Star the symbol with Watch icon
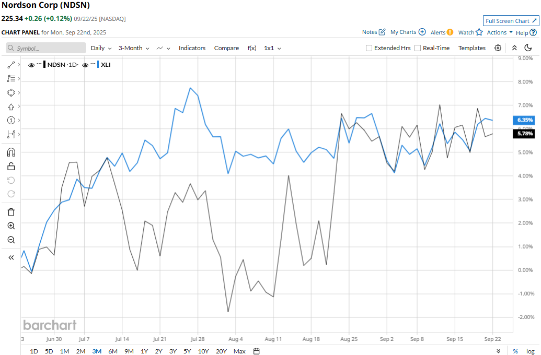Viewport: 541px width, 355px height. pyautogui.click(x=479, y=32)
